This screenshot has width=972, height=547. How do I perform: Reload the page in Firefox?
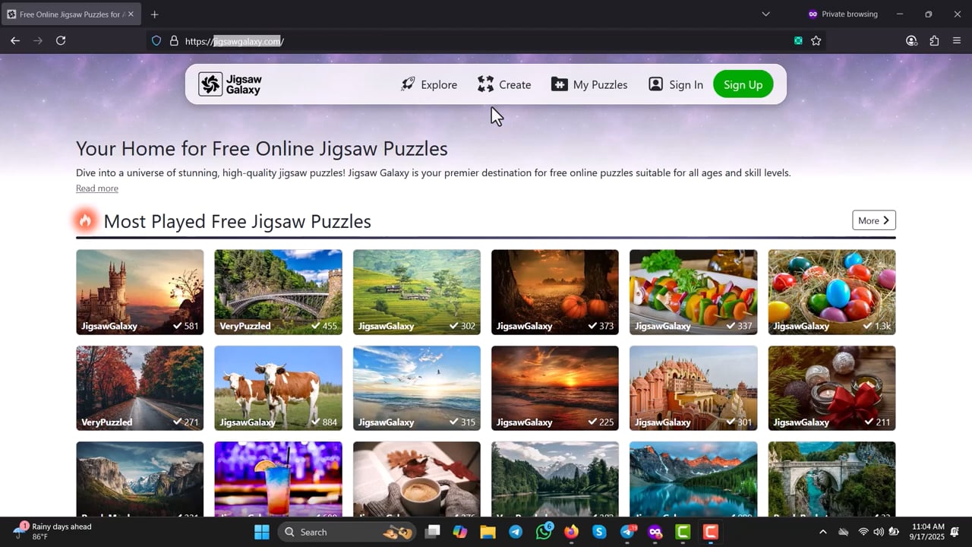click(61, 41)
